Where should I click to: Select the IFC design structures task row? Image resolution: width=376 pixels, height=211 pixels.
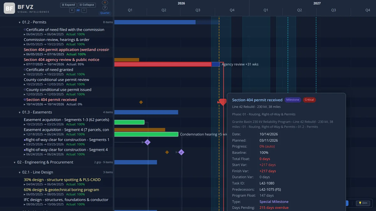(x=57, y=202)
